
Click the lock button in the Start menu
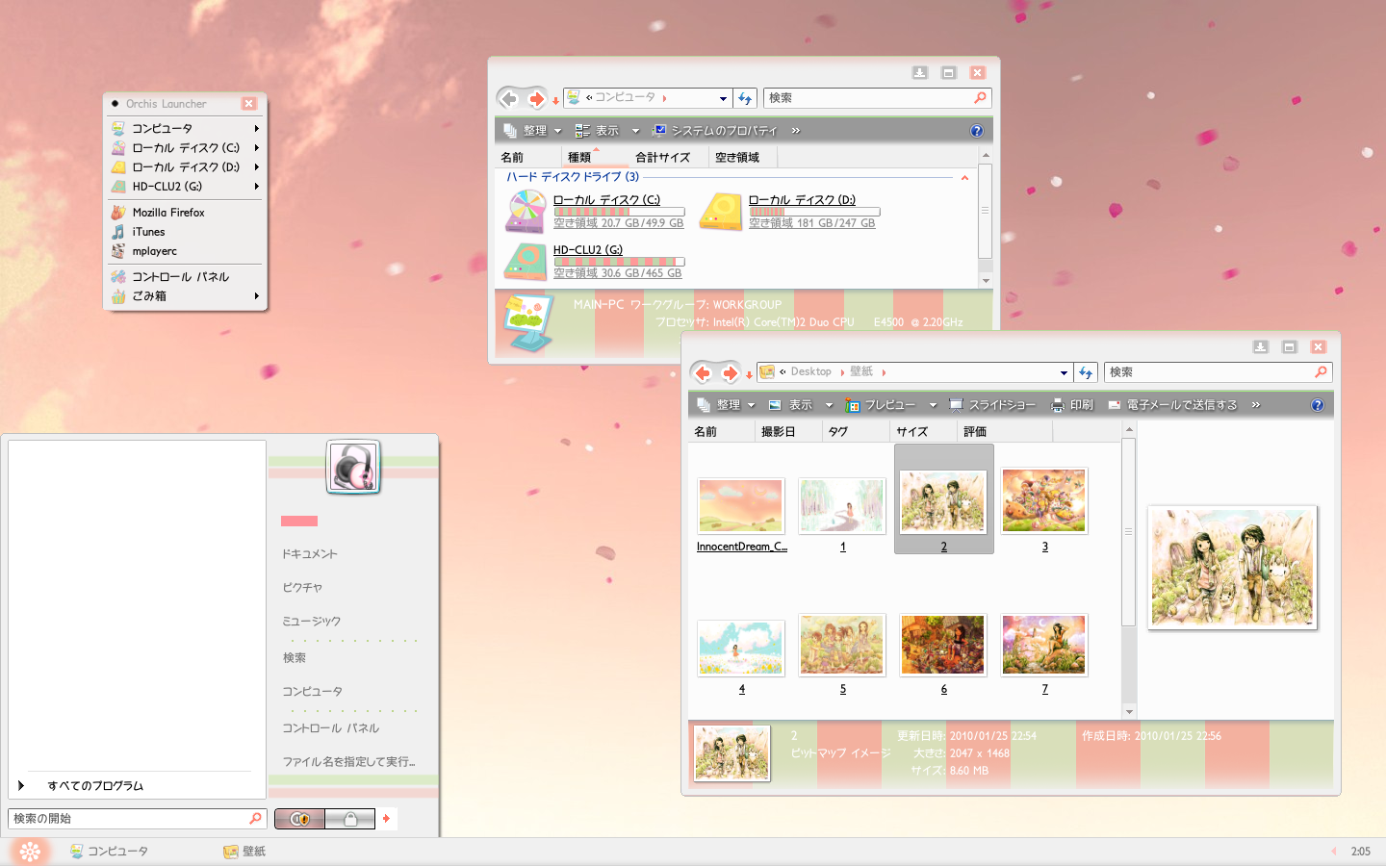point(349,819)
